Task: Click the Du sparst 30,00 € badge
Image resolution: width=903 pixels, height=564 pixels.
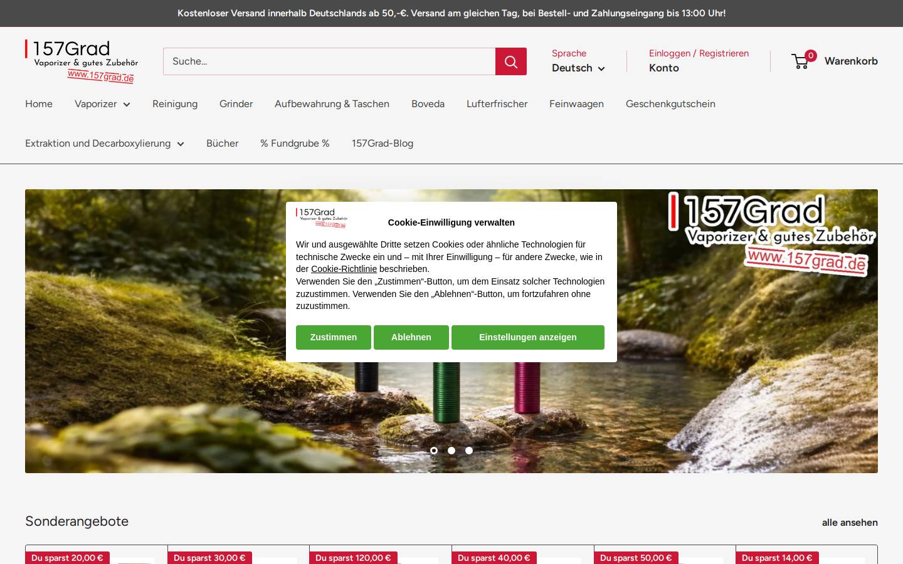Action: [x=209, y=558]
